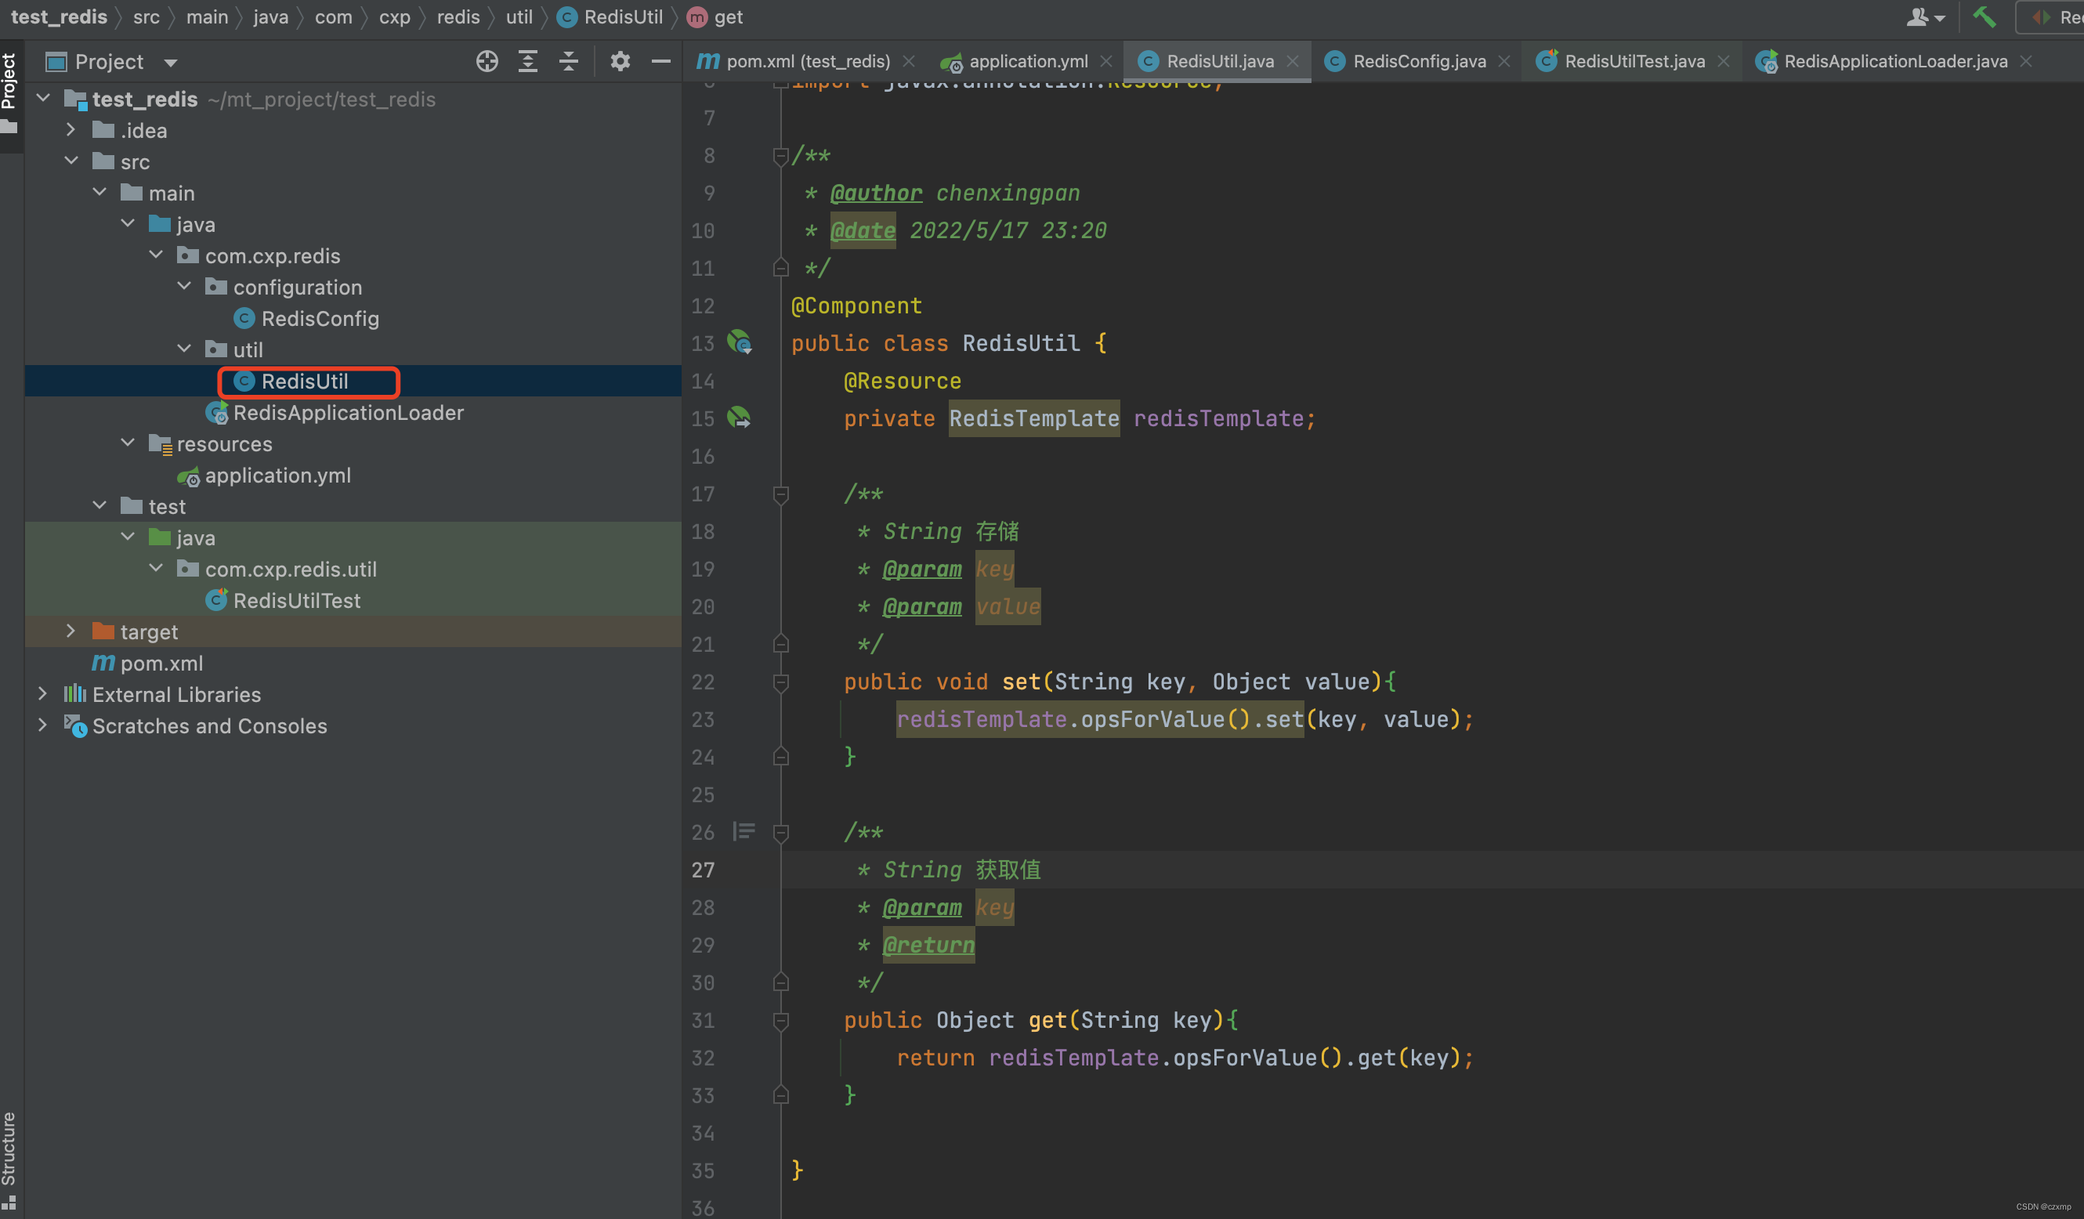
Task: Switch to the pom.xml (test_redis) tab
Action: click(808, 61)
